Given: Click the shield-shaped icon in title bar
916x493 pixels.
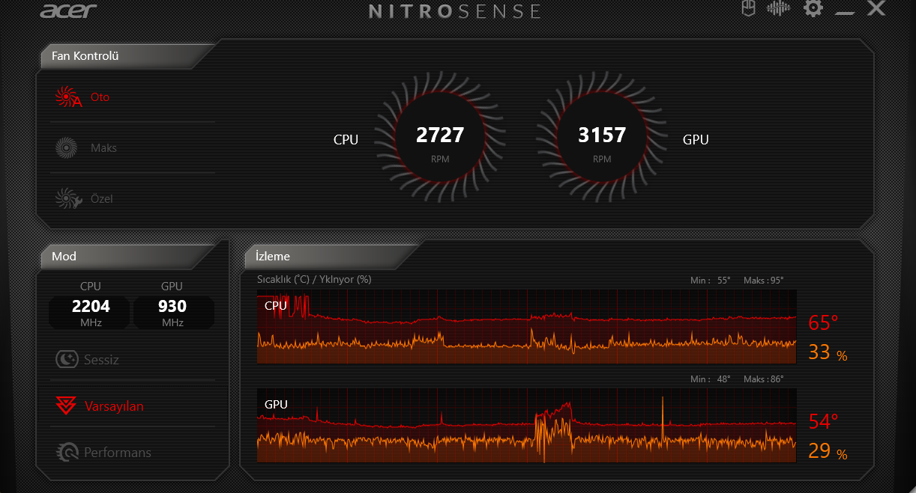Looking at the screenshot, I should coord(747,8).
